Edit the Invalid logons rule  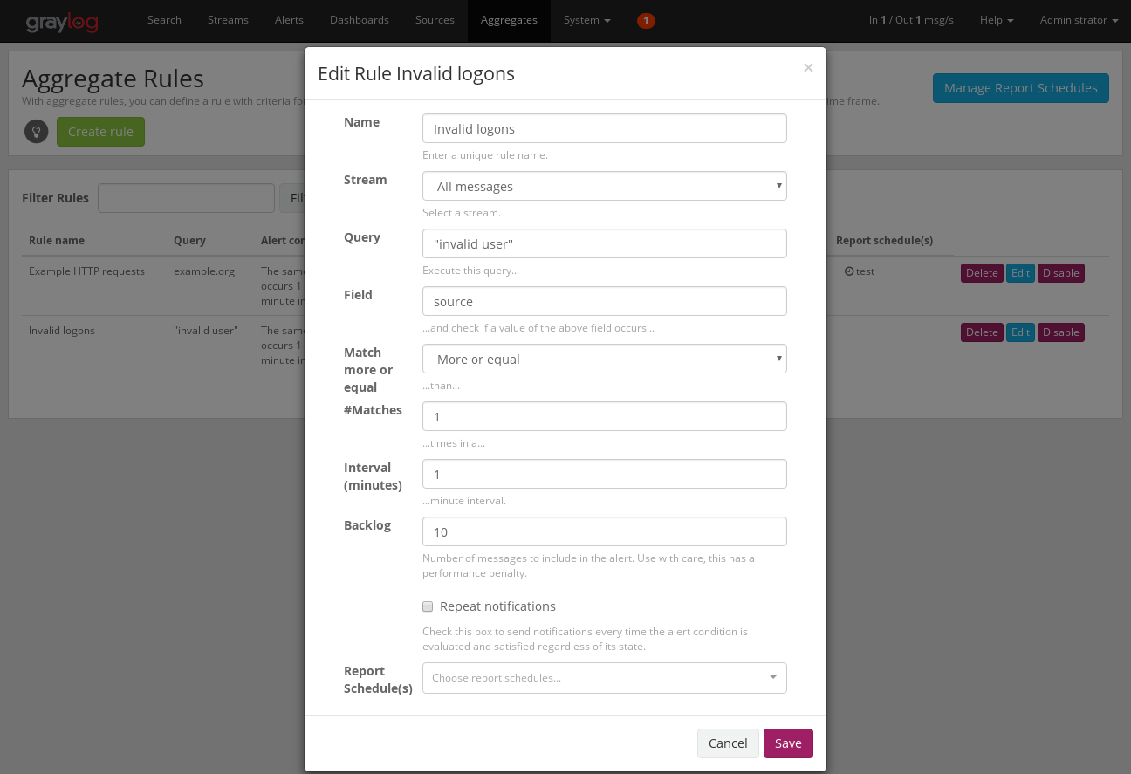point(1020,332)
